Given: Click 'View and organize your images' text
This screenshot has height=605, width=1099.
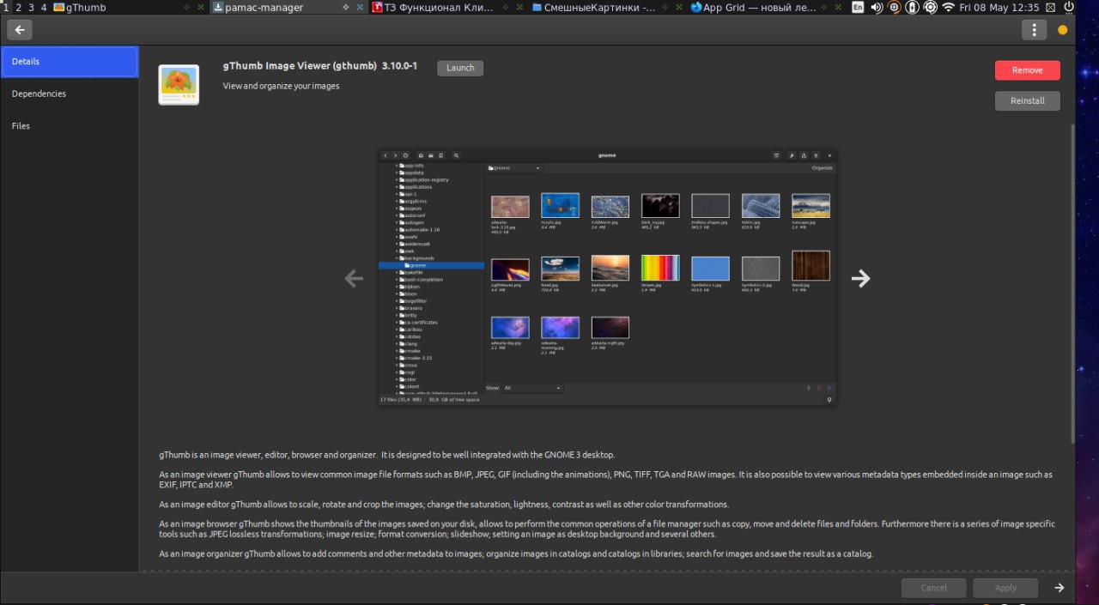Looking at the screenshot, I should (281, 86).
